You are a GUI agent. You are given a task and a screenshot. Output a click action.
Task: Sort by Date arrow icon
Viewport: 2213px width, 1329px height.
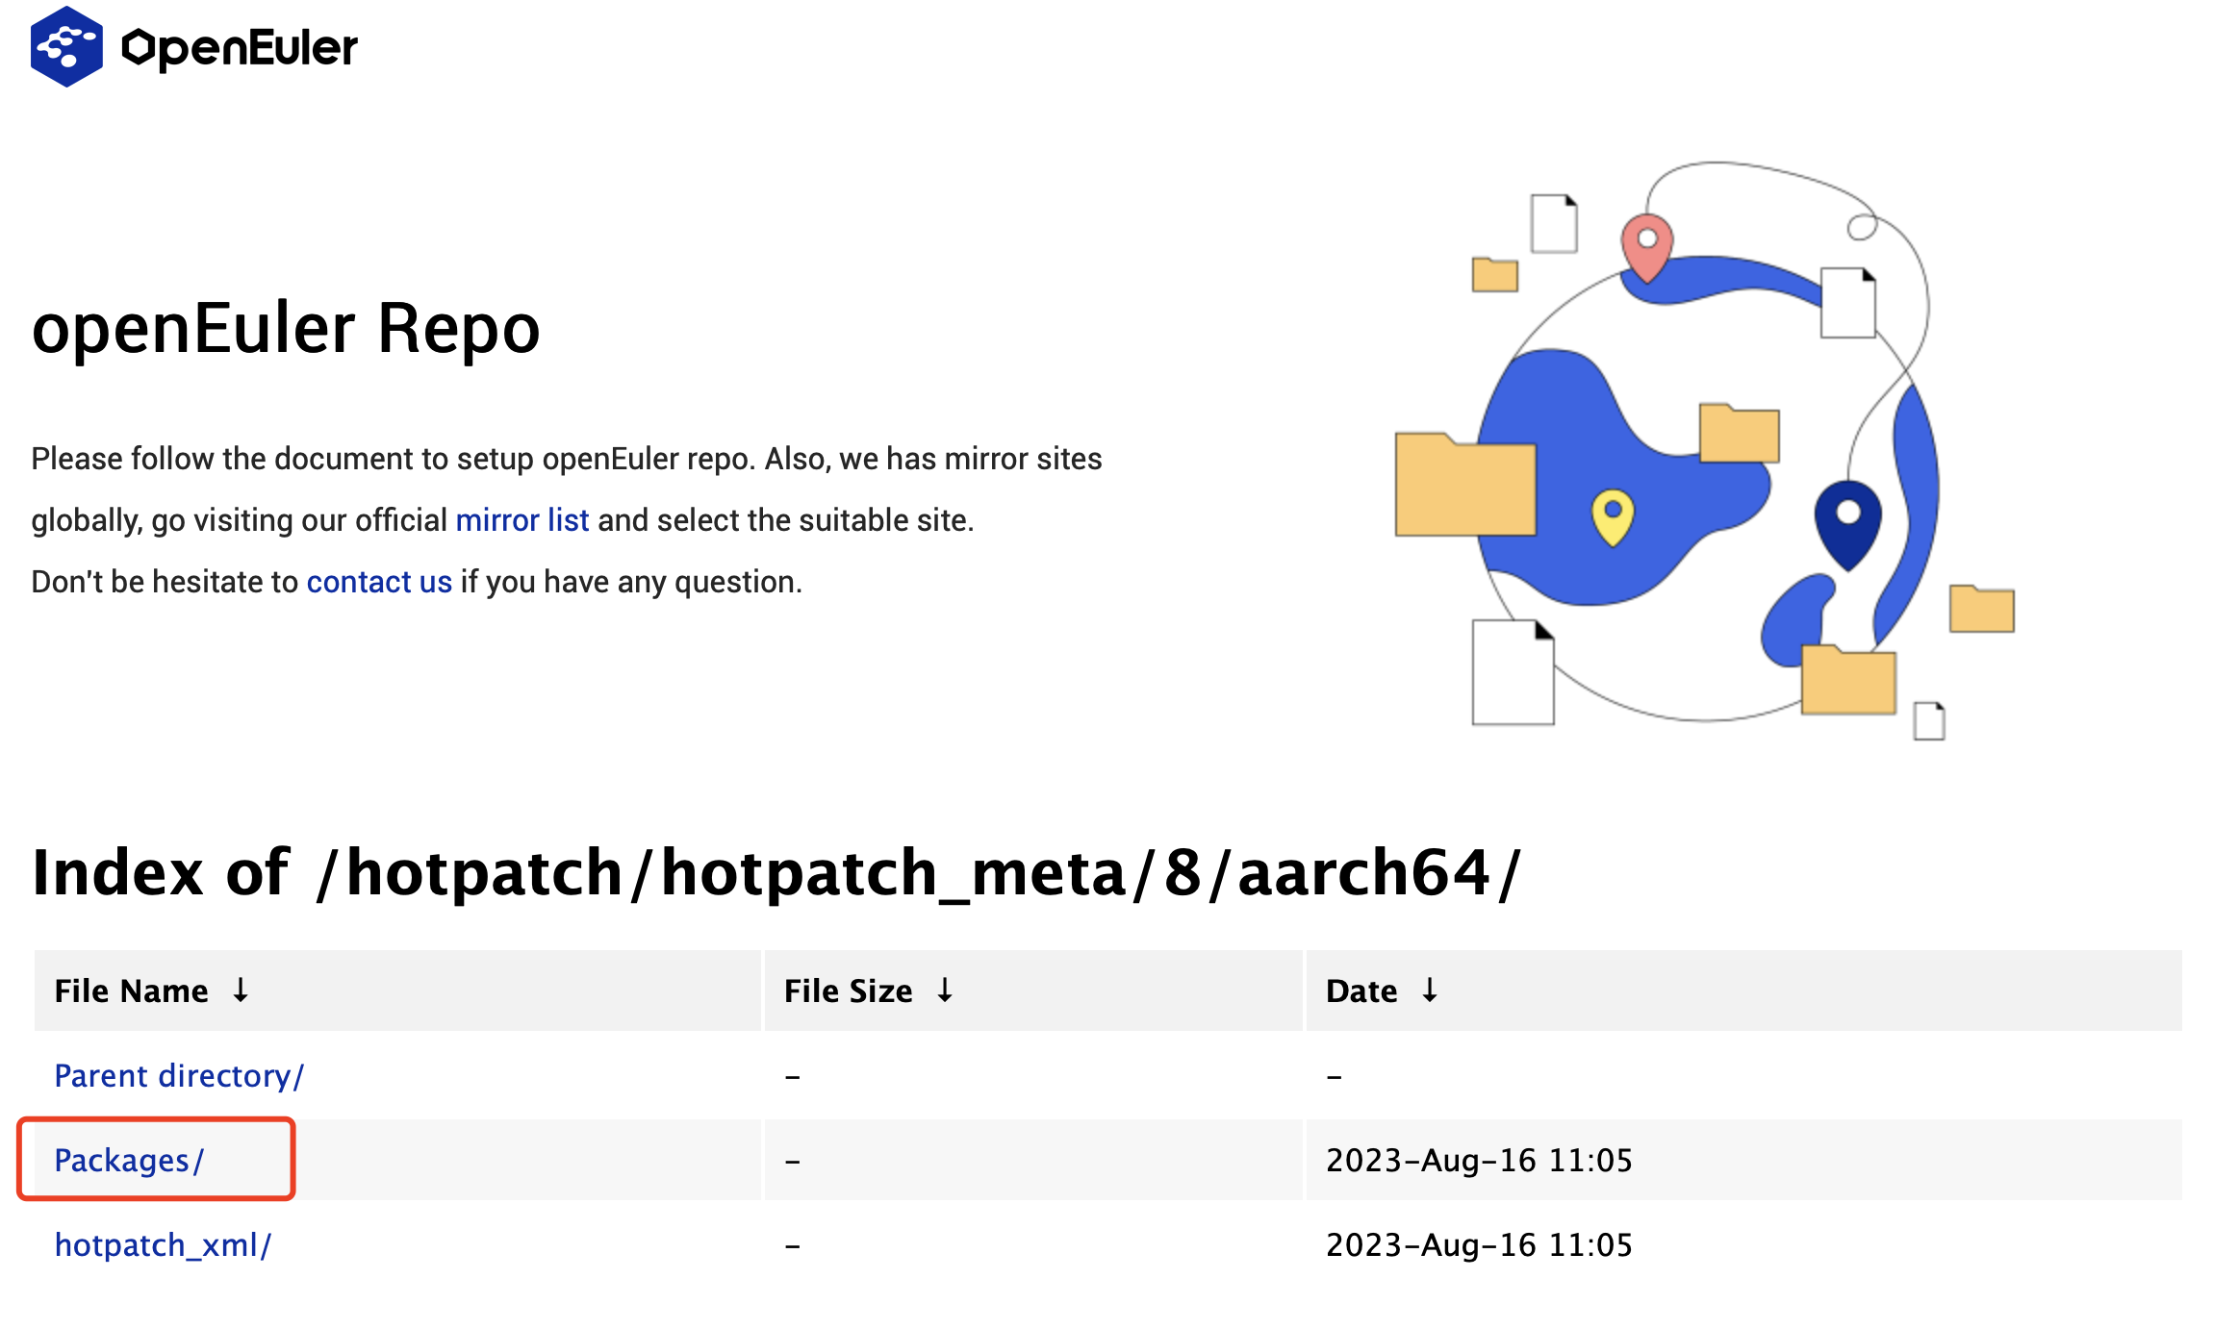(x=1430, y=990)
